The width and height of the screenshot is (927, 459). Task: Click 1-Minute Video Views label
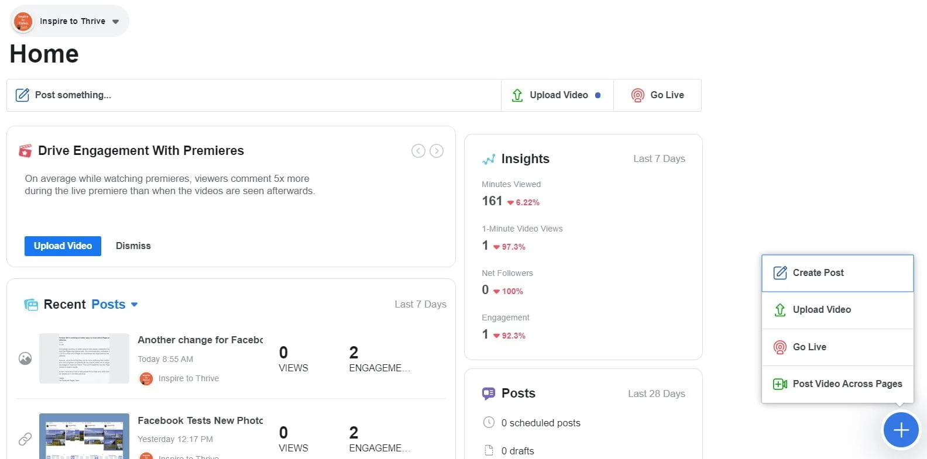click(522, 229)
